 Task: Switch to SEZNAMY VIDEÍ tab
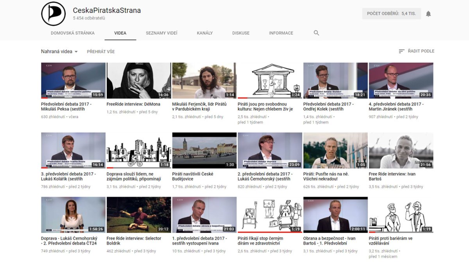161,33
